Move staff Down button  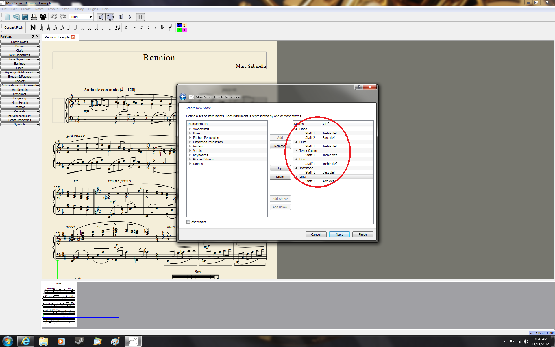coord(280,177)
